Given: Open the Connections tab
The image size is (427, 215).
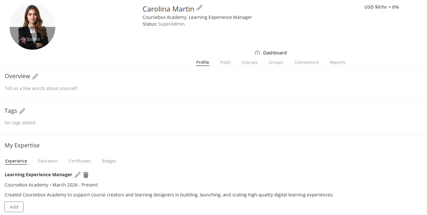Looking at the screenshot, I should 307,62.
